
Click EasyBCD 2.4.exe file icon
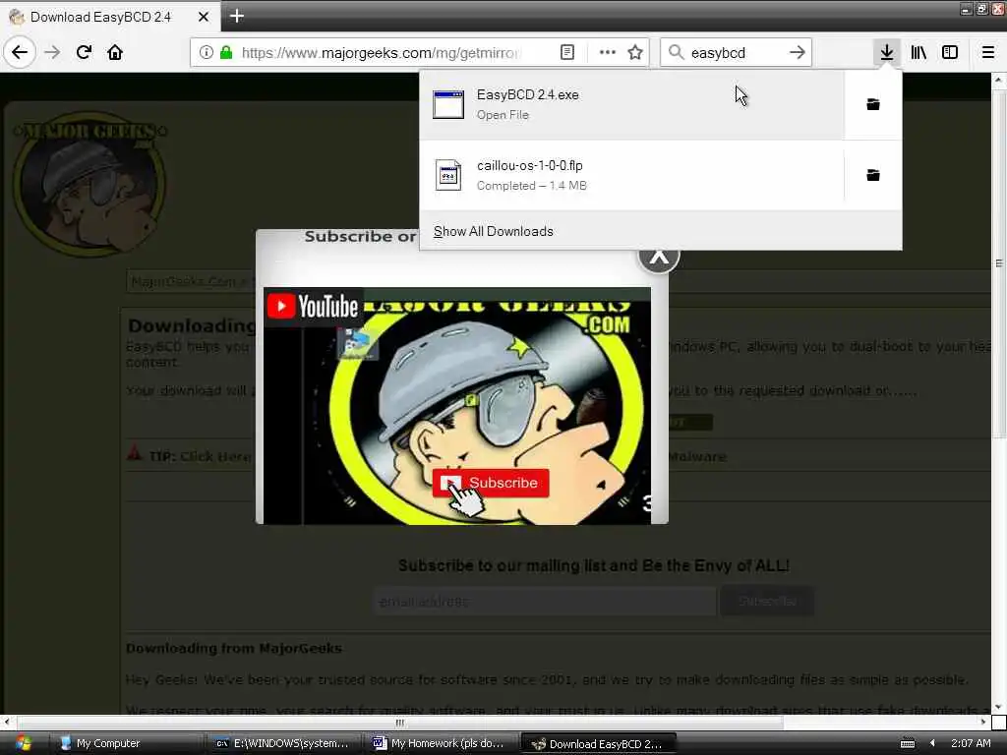pyautogui.click(x=448, y=104)
